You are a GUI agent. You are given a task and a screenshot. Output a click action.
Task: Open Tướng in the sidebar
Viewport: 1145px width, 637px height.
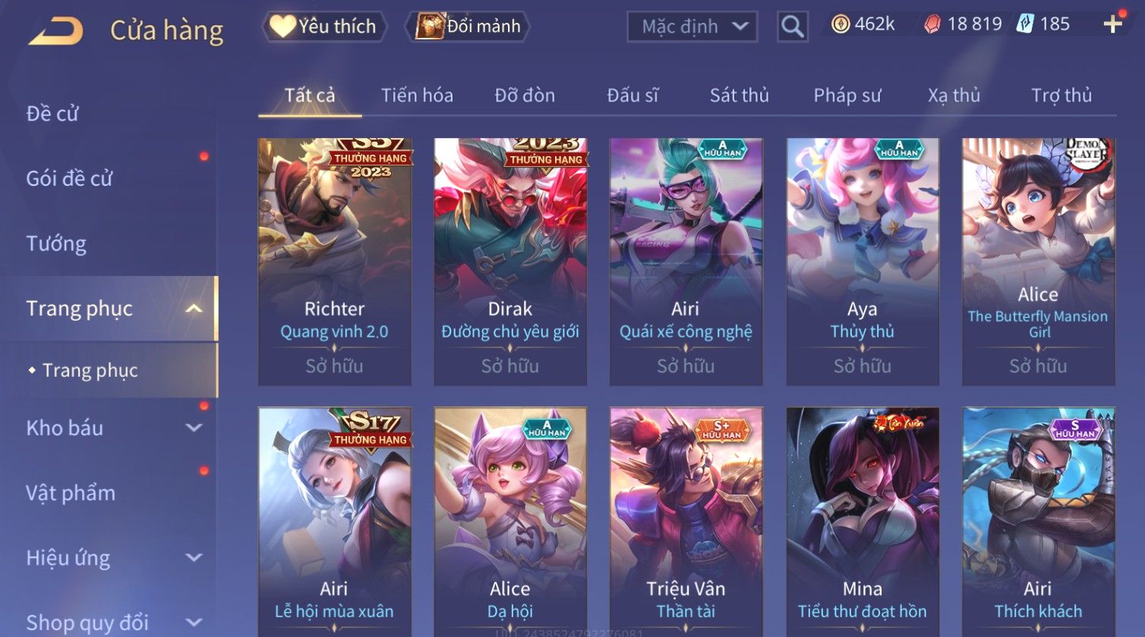[x=56, y=243]
